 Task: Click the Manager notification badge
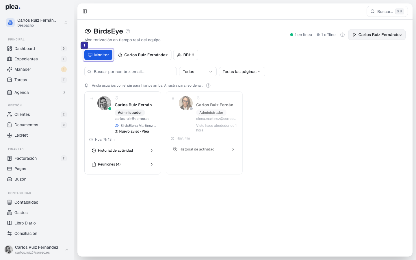tap(64, 69)
